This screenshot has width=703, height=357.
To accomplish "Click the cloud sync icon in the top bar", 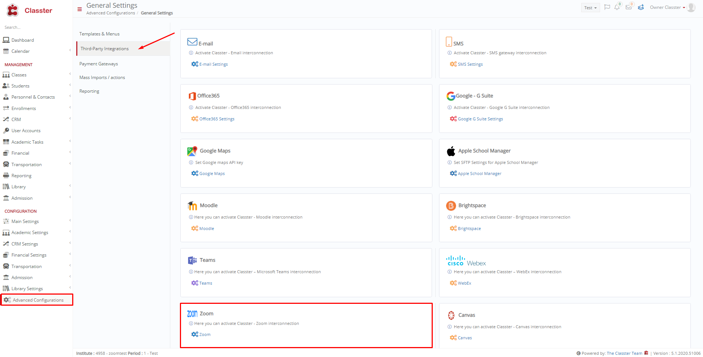I will [x=641, y=7].
